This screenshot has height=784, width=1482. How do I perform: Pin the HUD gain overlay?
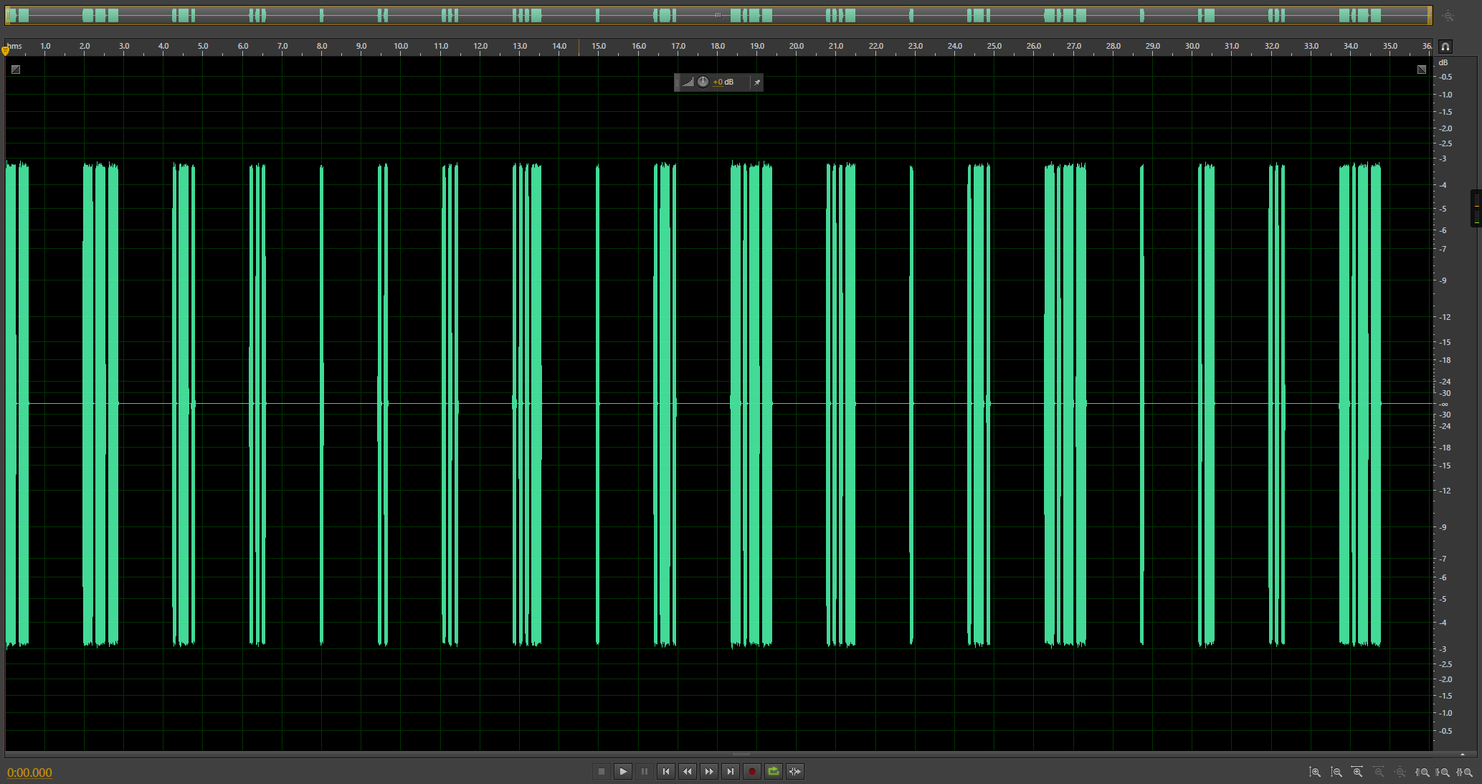click(756, 82)
